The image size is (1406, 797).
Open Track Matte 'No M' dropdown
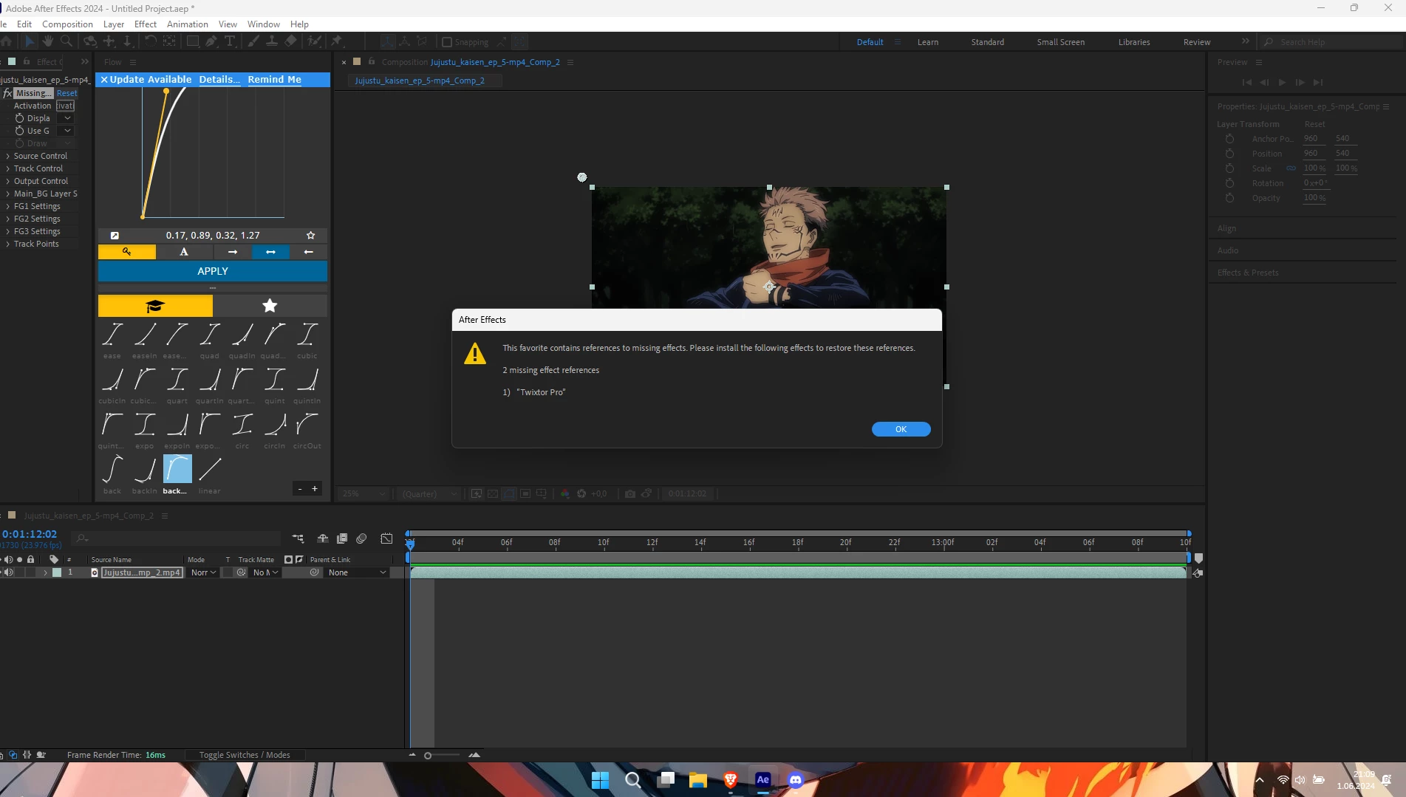(265, 572)
